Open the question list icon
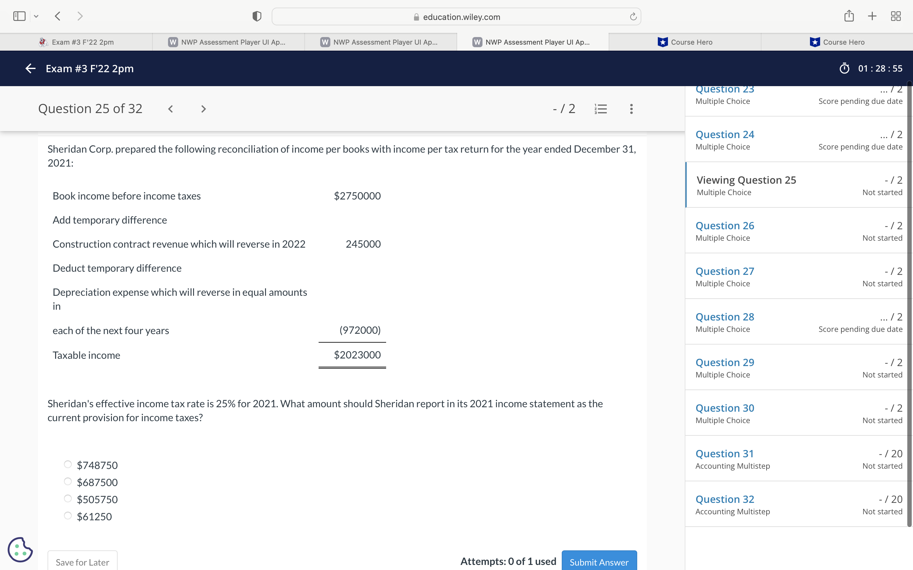The height and width of the screenshot is (570, 913). click(x=601, y=109)
